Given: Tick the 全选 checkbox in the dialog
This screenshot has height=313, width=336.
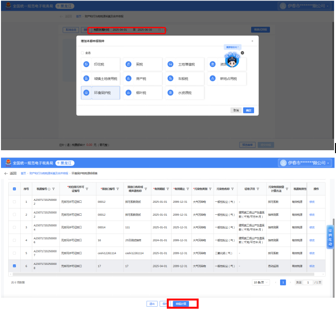Looking at the screenshot, I should [x=82, y=53].
